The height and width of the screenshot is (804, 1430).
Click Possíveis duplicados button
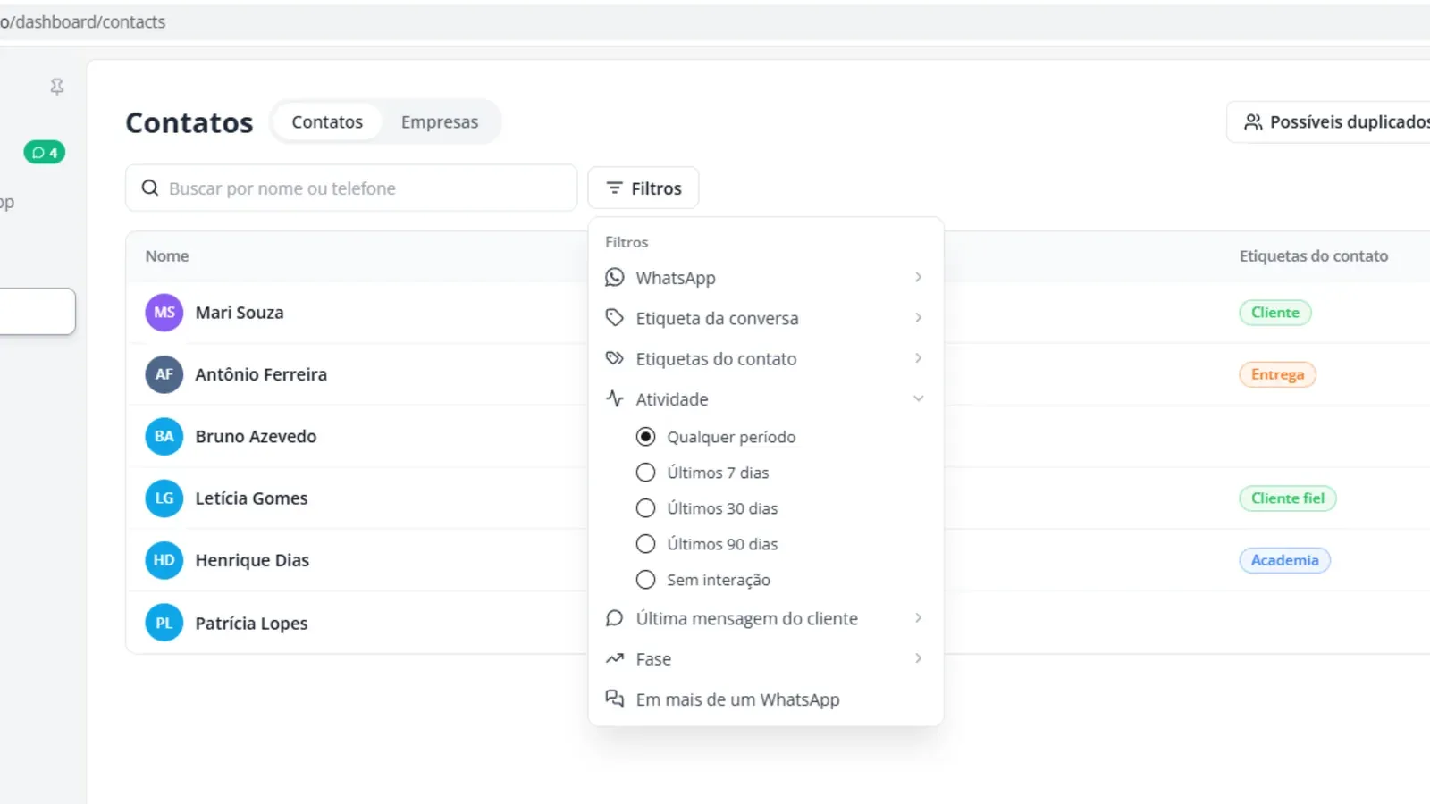click(x=1332, y=121)
